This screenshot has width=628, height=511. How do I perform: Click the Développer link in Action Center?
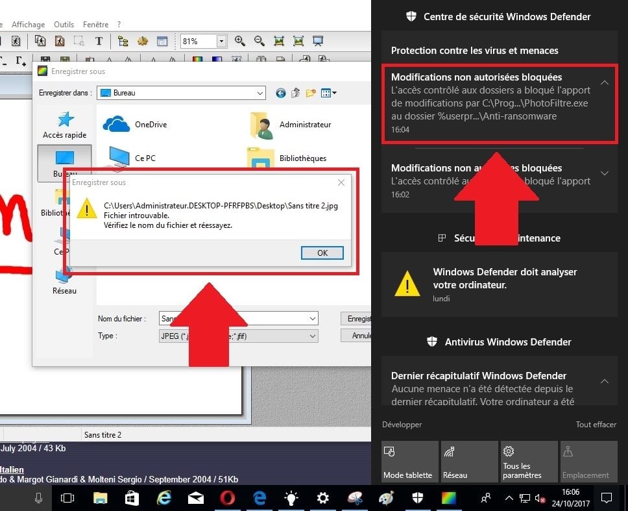pyautogui.click(x=402, y=425)
